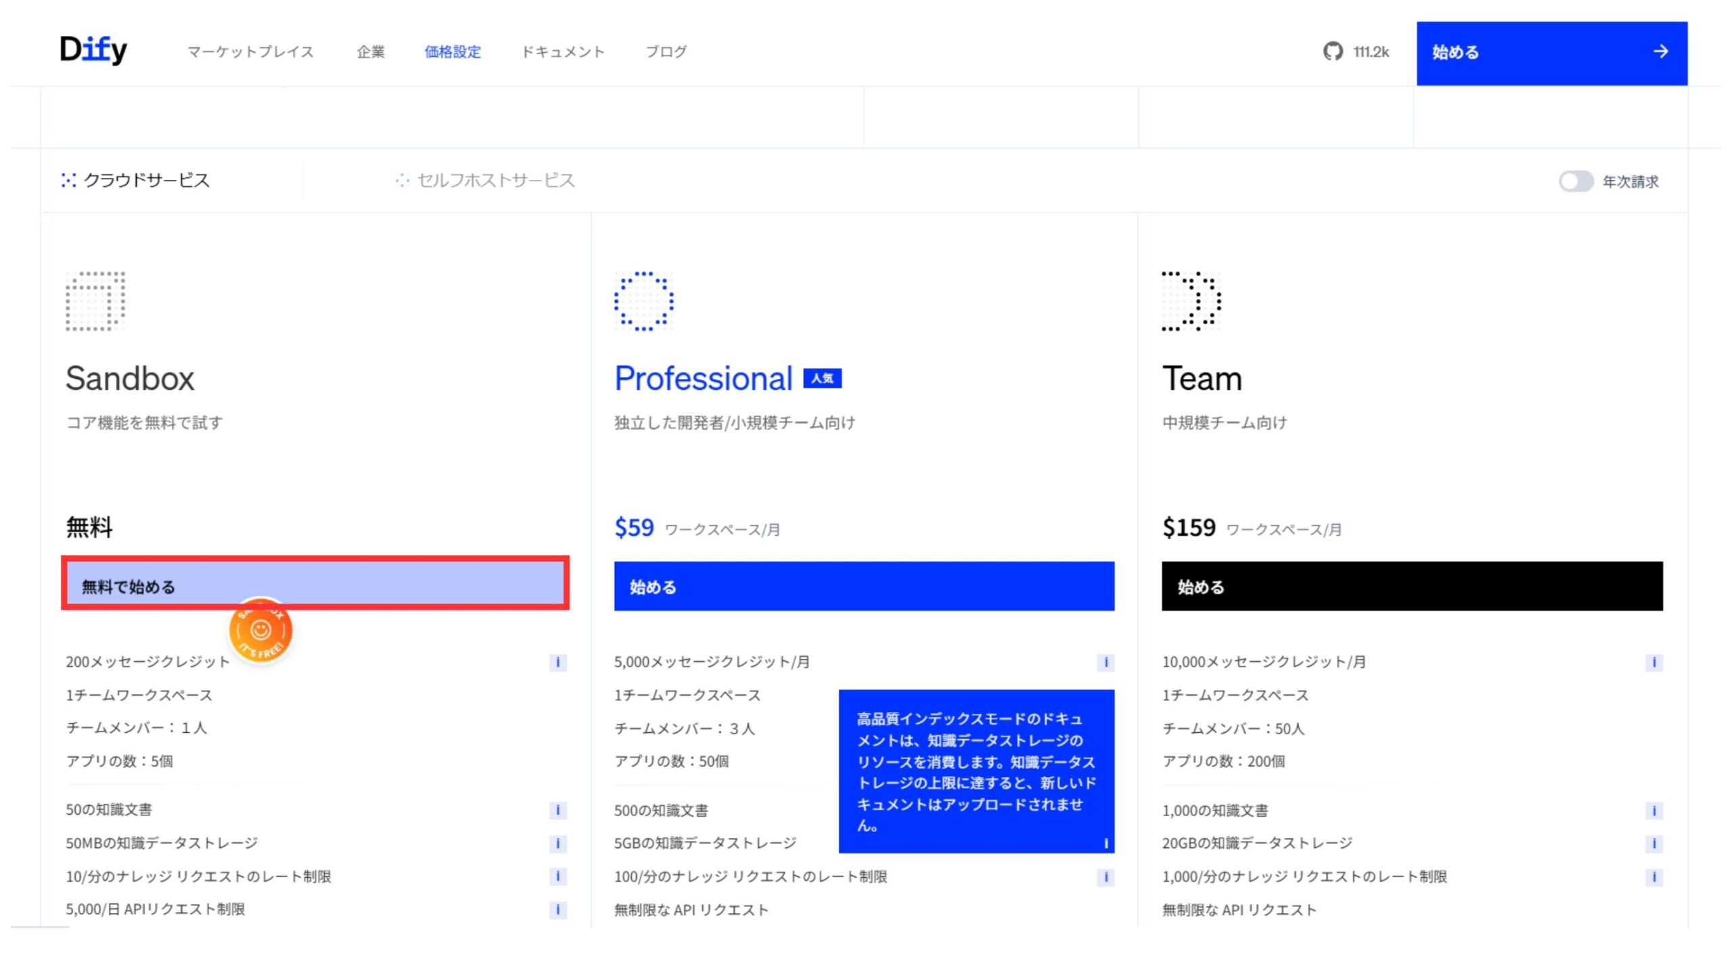
Task: Open the GitHub repository icon
Action: pyautogui.click(x=1333, y=51)
